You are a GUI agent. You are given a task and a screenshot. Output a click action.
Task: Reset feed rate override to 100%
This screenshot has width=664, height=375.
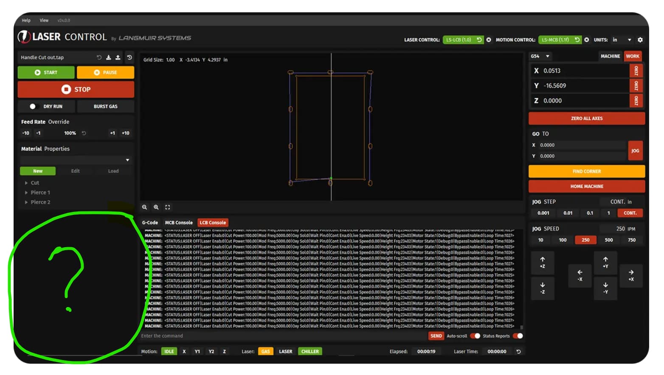[84, 133]
